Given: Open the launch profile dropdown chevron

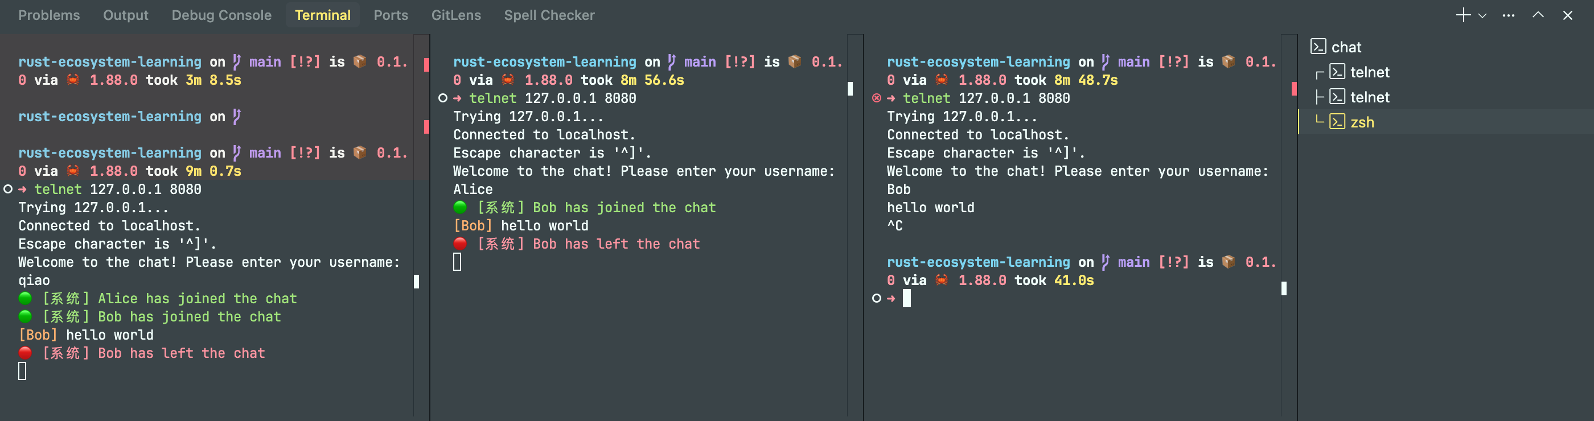Looking at the screenshot, I should point(1482,16).
